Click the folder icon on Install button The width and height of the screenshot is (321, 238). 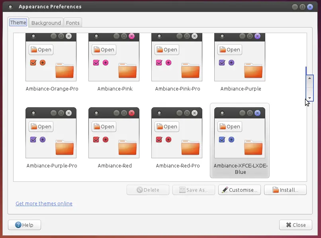(x=275, y=190)
